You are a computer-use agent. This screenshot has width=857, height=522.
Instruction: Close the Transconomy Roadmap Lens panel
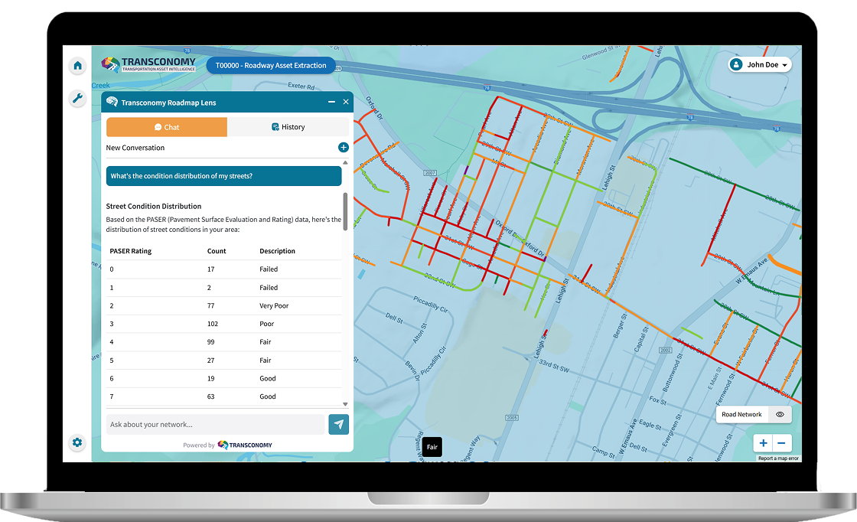click(346, 102)
